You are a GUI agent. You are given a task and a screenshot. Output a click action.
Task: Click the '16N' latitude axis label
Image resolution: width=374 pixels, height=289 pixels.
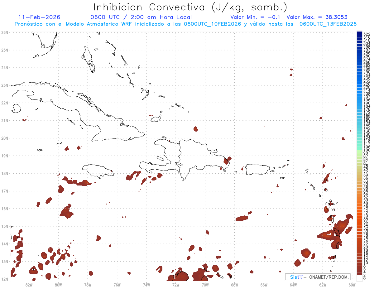pos(5,209)
